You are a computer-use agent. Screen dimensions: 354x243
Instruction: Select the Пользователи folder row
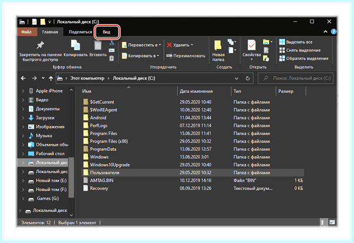coord(192,173)
